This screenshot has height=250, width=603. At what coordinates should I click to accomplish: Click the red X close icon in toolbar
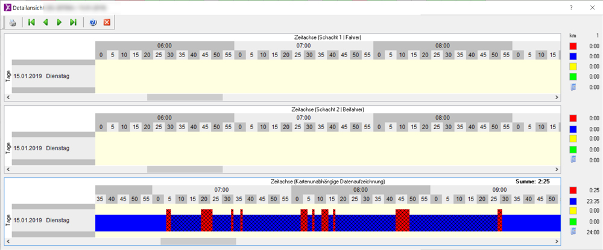click(x=107, y=22)
